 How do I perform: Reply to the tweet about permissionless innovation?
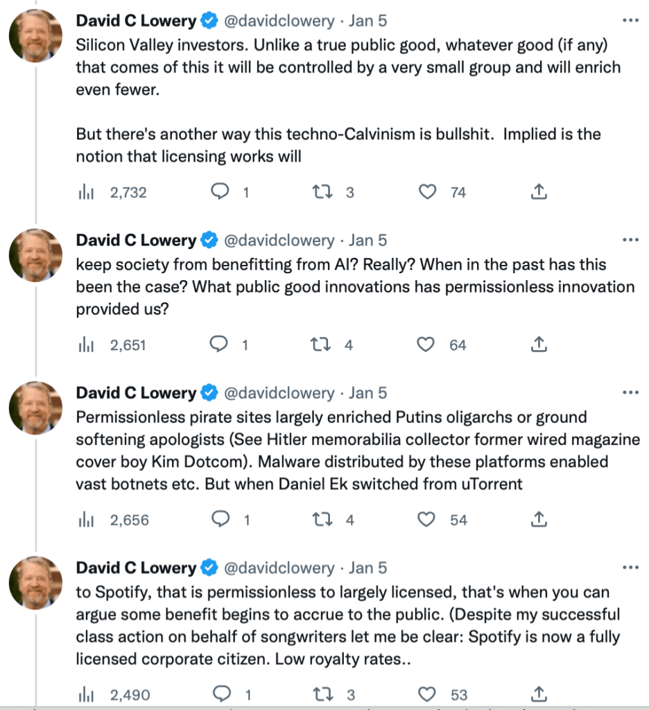click(220, 345)
